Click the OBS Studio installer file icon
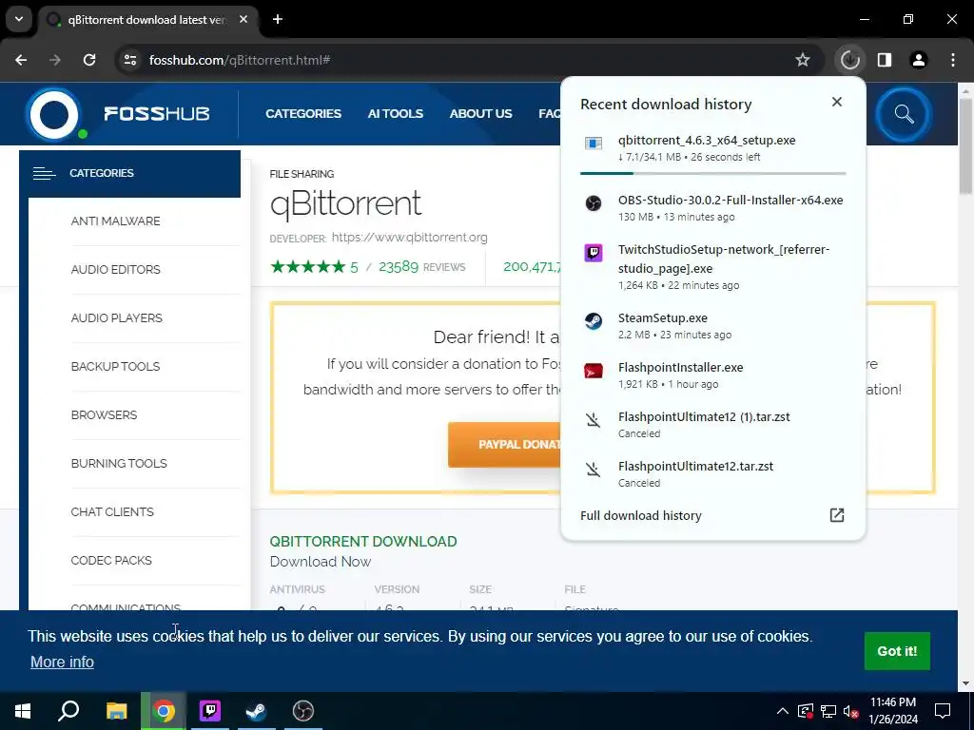 click(x=594, y=203)
